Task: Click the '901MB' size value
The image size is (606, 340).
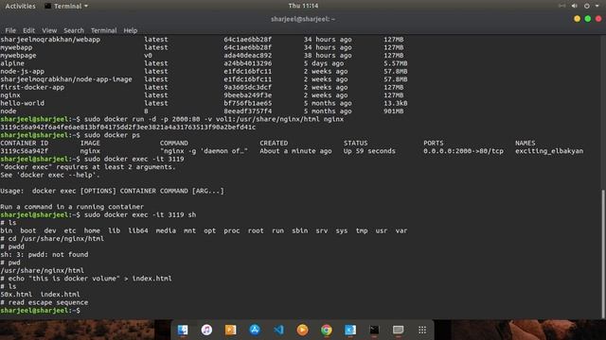Action: [x=394, y=111]
